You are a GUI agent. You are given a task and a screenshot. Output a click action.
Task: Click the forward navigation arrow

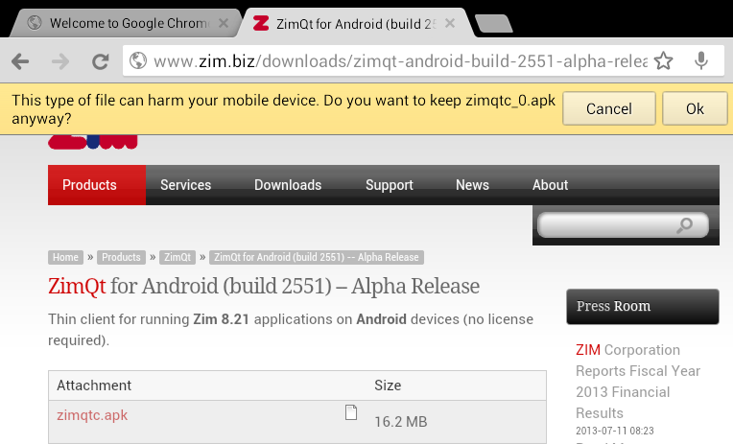60,61
